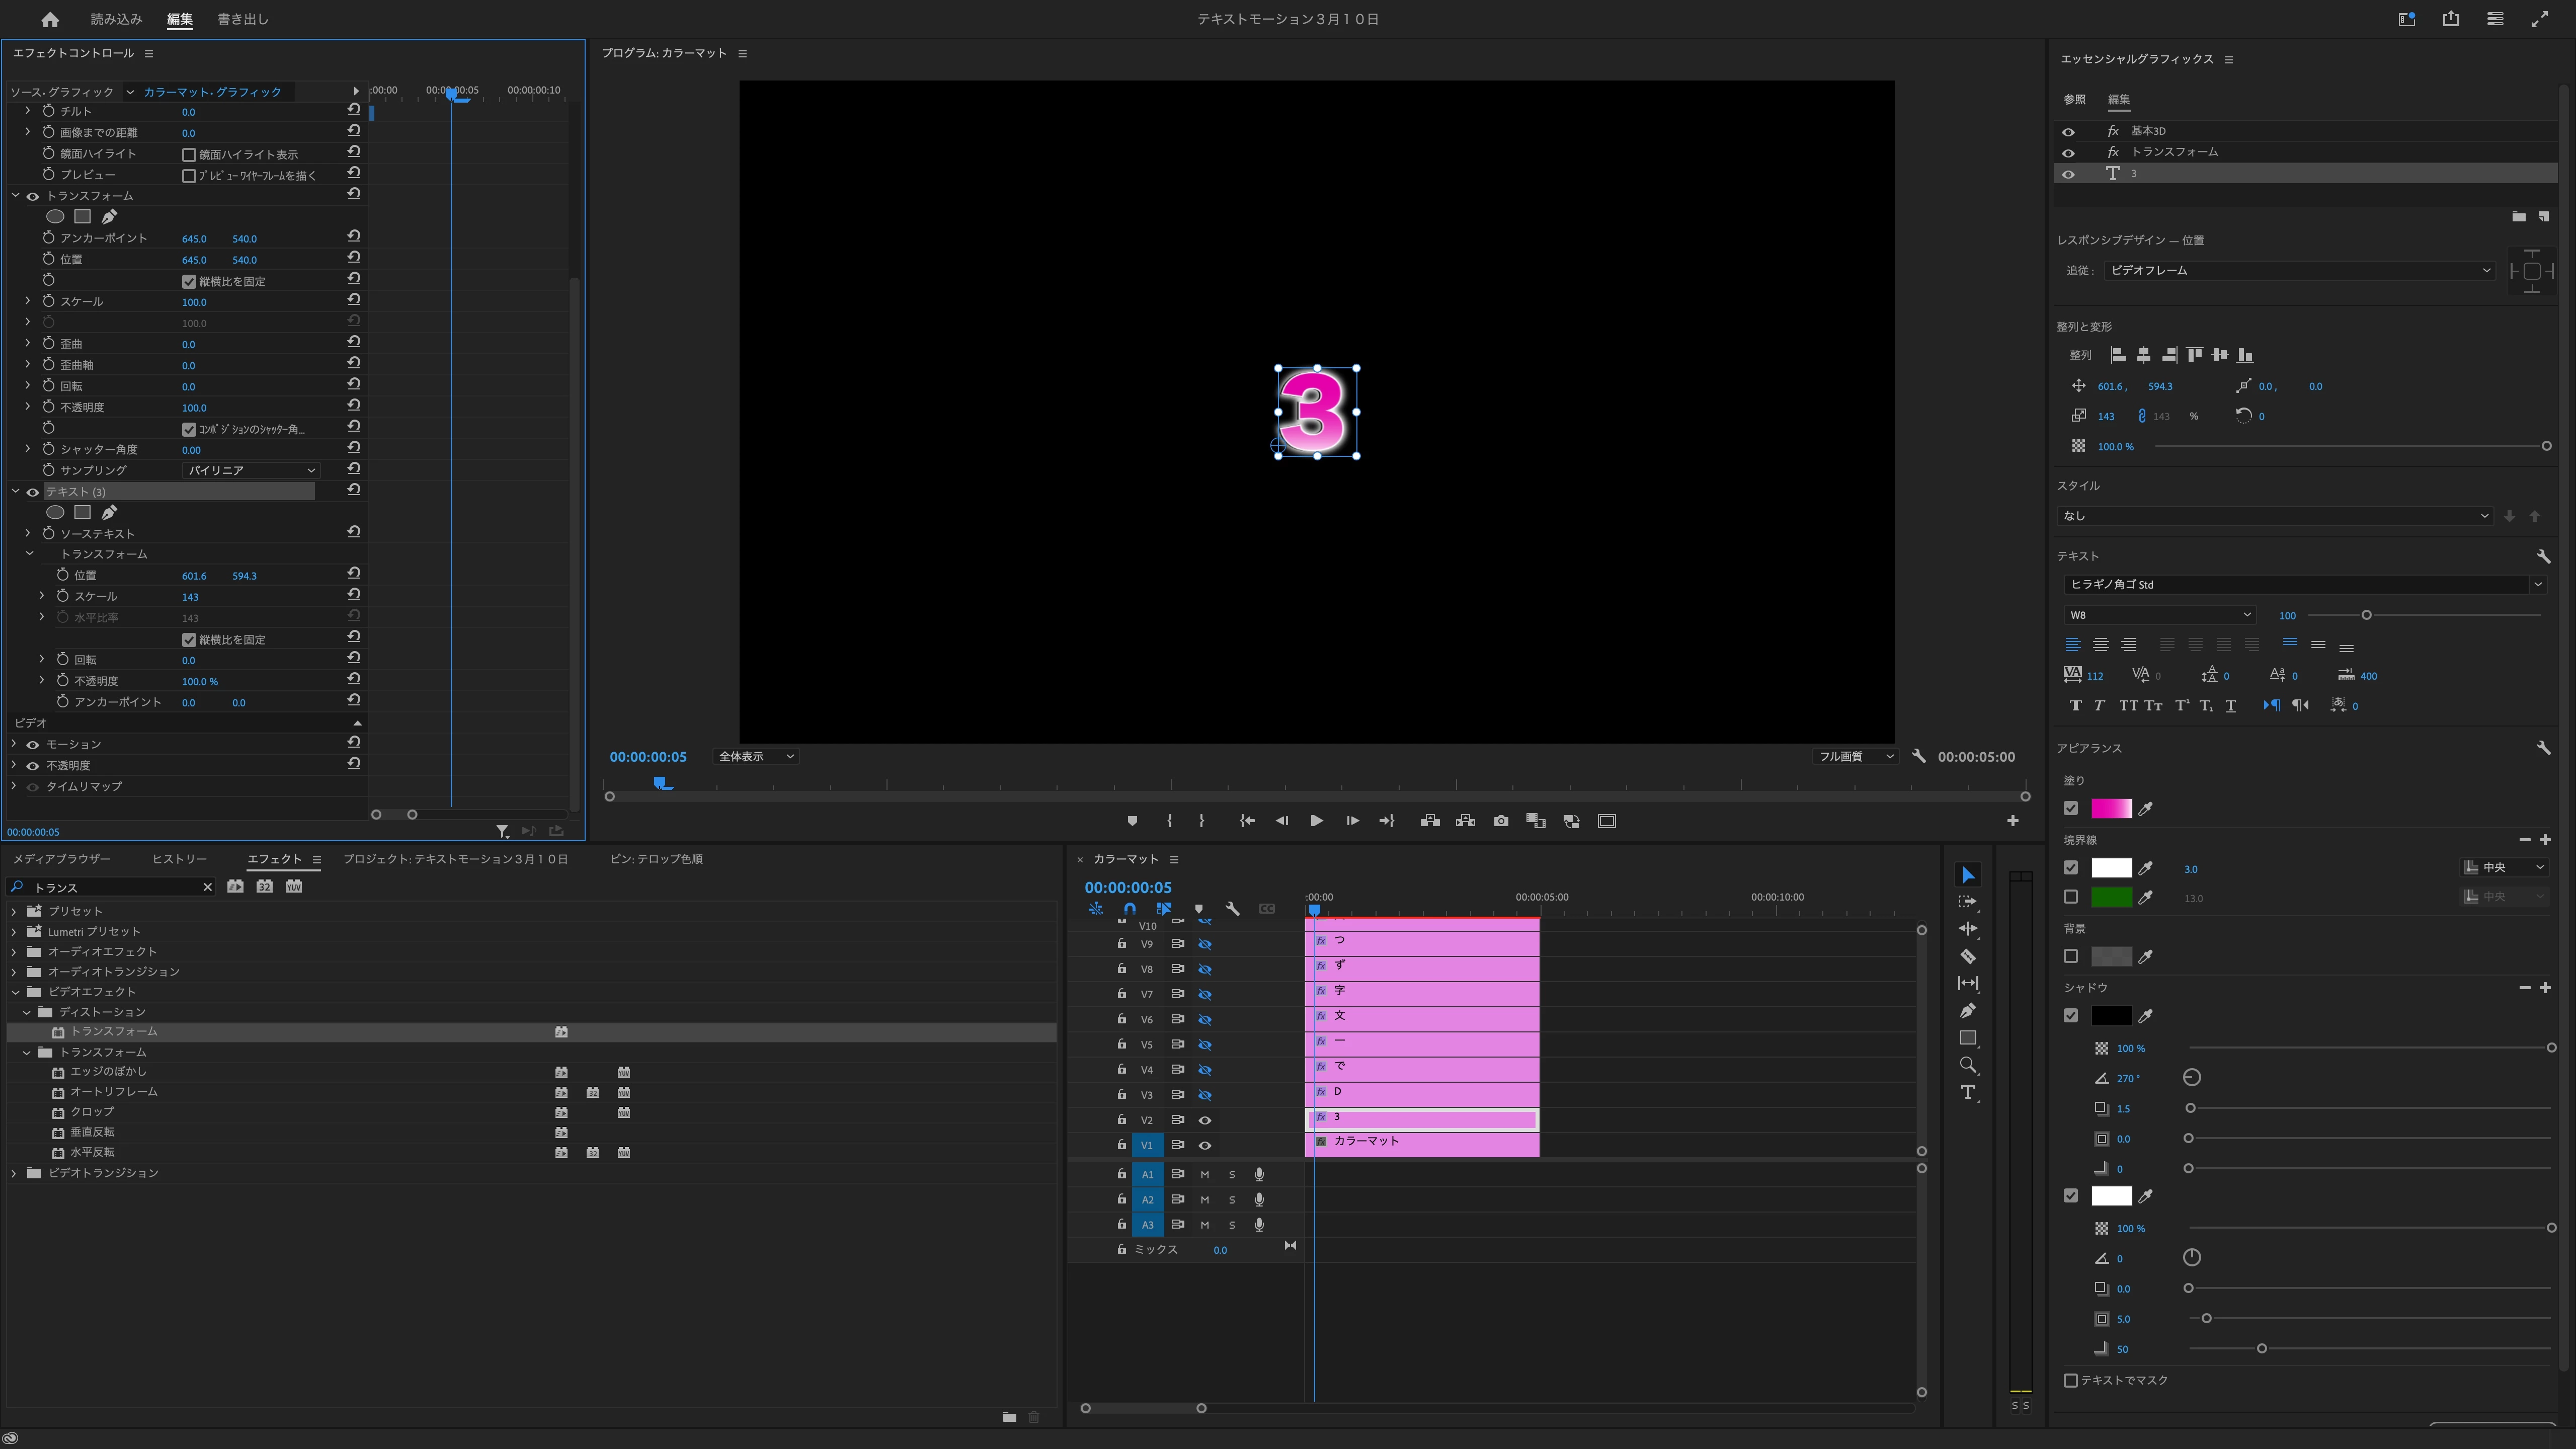Viewport: 2576px width, 1449px height.
Task: Open the ヒストリー panel tab
Action: [x=179, y=859]
